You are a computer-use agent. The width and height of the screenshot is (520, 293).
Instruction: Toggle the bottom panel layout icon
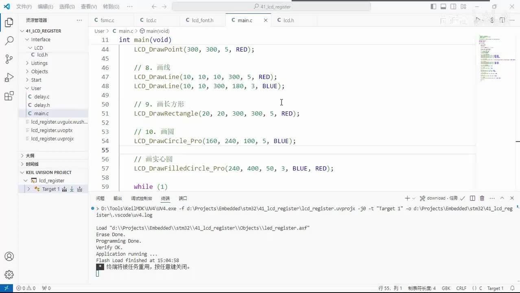[444, 7]
